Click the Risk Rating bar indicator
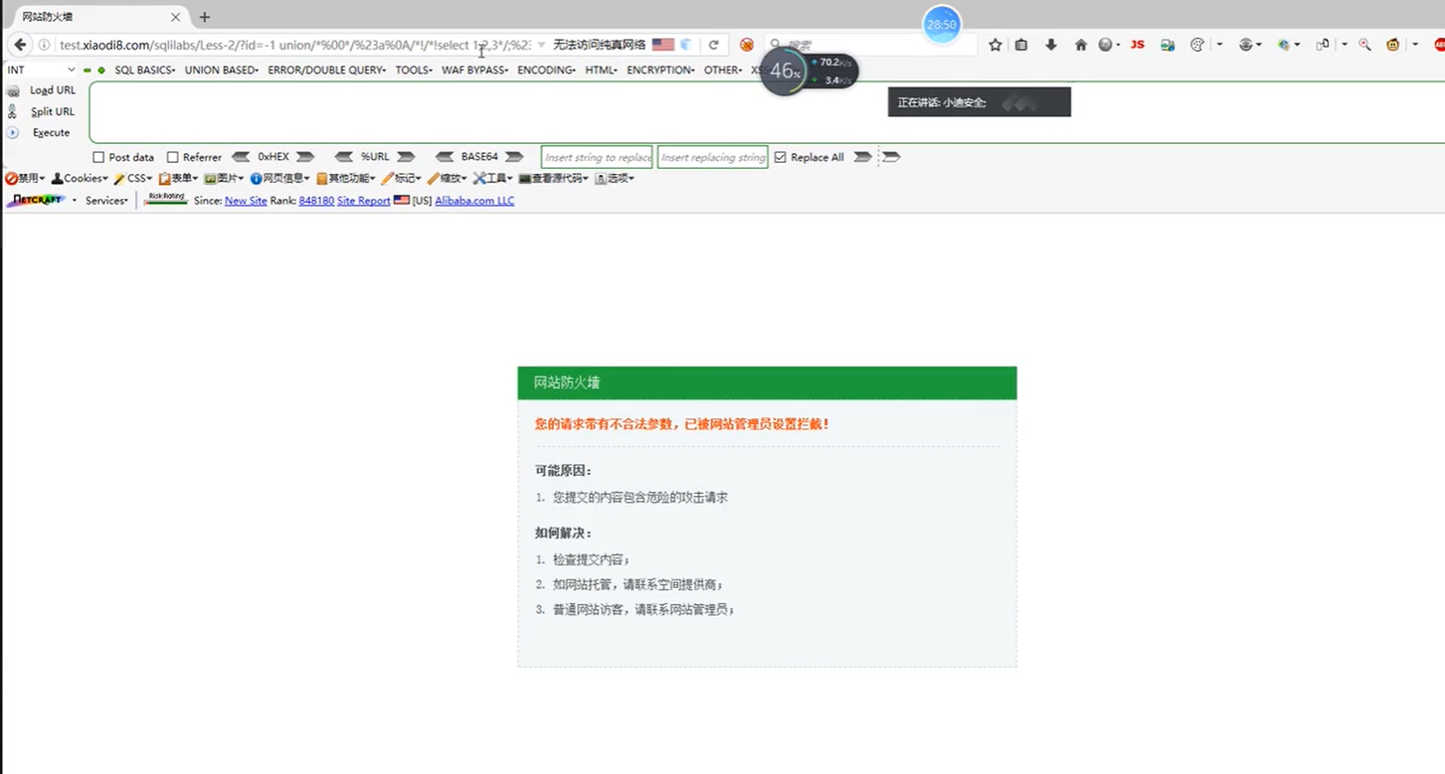This screenshot has height=774, width=1445. tap(165, 199)
